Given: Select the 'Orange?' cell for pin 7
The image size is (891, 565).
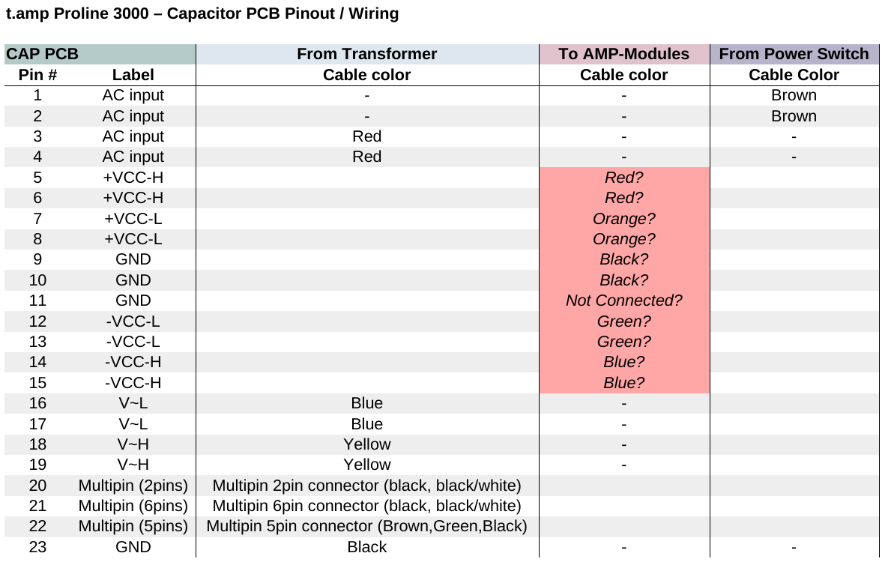Looking at the screenshot, I should pyautogui.click(x=624, y=219).
